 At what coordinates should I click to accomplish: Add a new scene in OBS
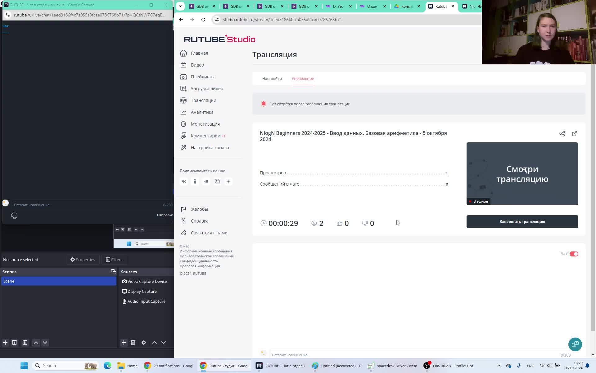point(5,343)
